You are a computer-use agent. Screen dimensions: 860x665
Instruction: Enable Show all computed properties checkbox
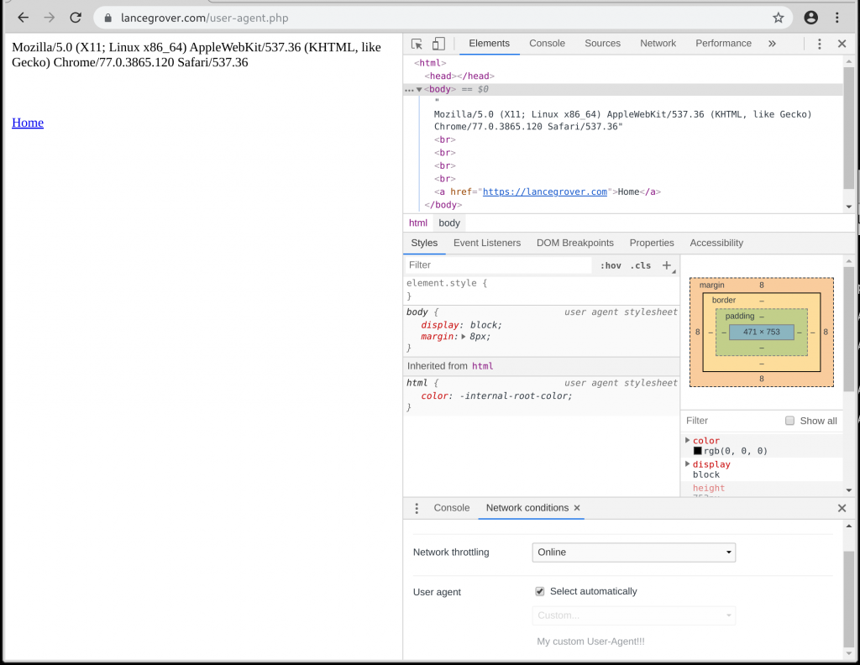789,421
